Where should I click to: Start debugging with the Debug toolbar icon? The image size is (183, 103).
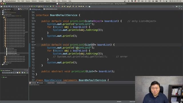pos(48,6)
